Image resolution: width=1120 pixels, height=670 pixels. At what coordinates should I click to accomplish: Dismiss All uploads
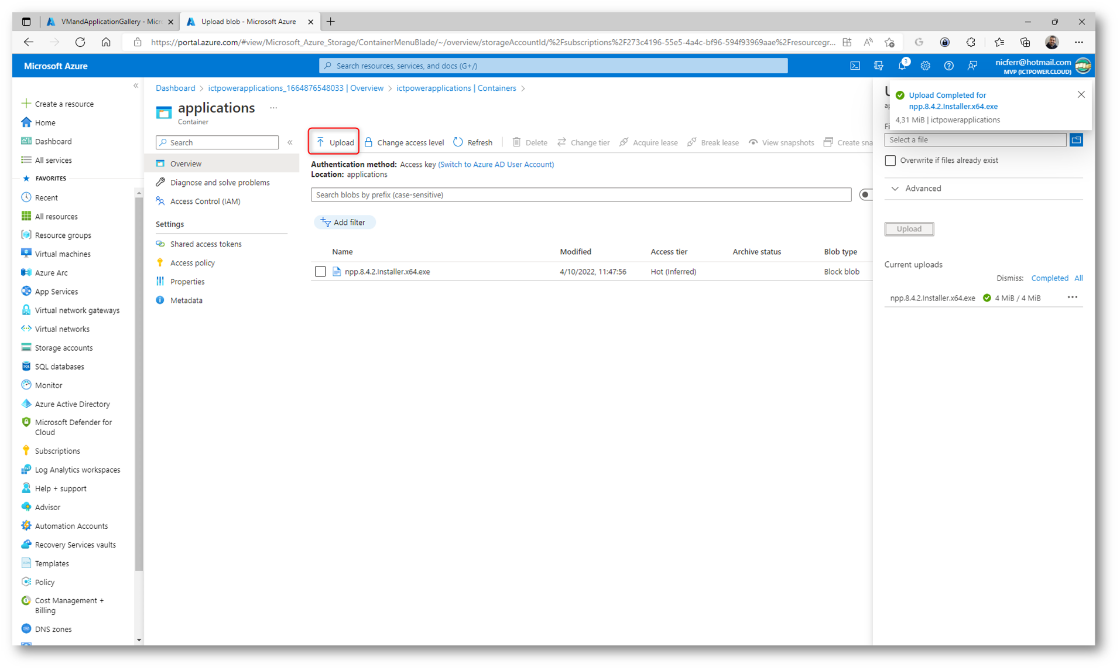(1078, 278)
